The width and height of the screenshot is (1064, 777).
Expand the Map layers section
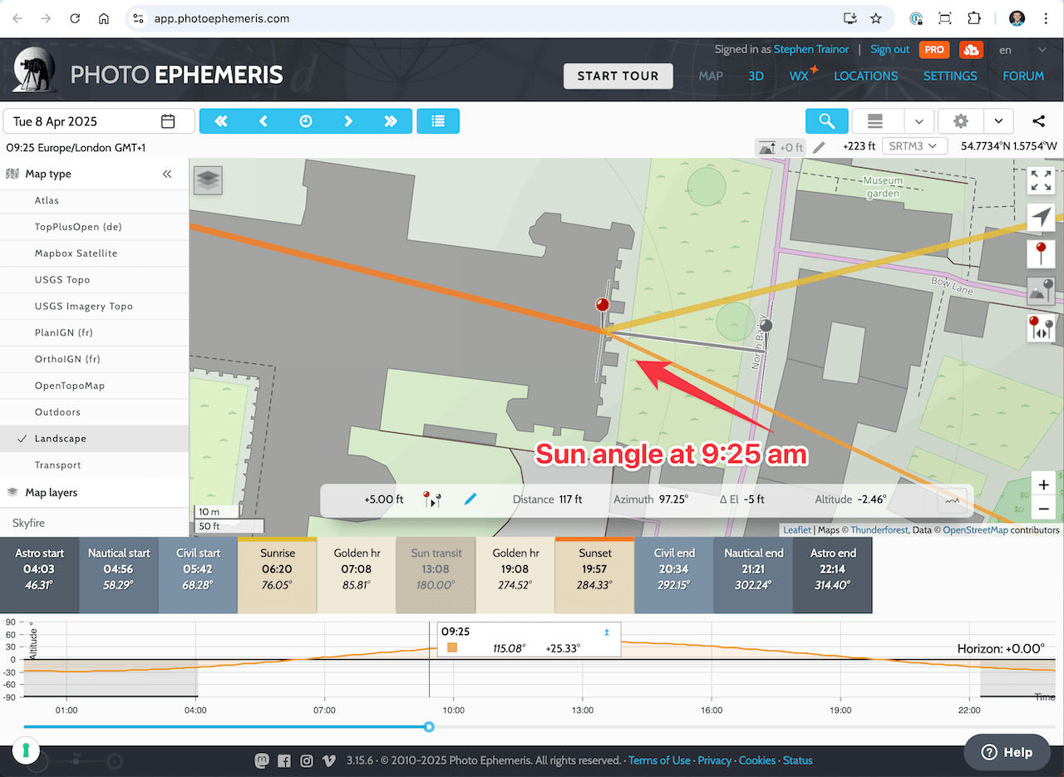[94, 492]
